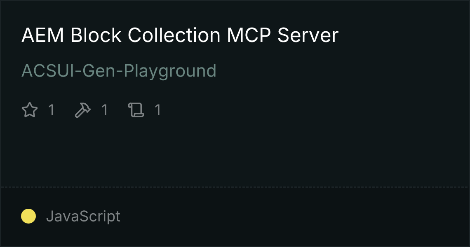
Task: Click the star icon
Action: click(30, 110)
